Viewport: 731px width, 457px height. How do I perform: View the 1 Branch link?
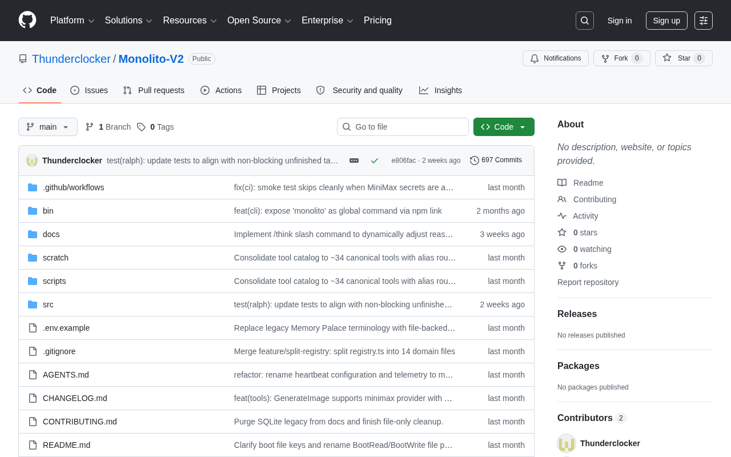click(x=108, y=127)
